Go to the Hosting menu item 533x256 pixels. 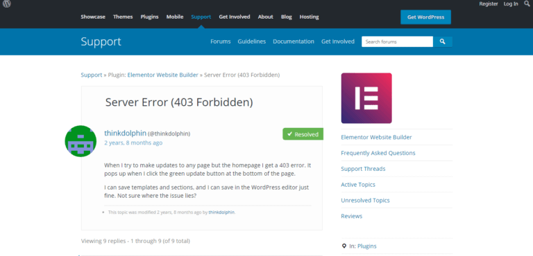(309, 17)
